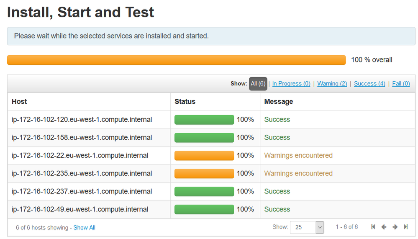This screenshot has width=418, height=239.
Task: Open Warnings encountered for host 102-235
Action: tap(298, 173)
